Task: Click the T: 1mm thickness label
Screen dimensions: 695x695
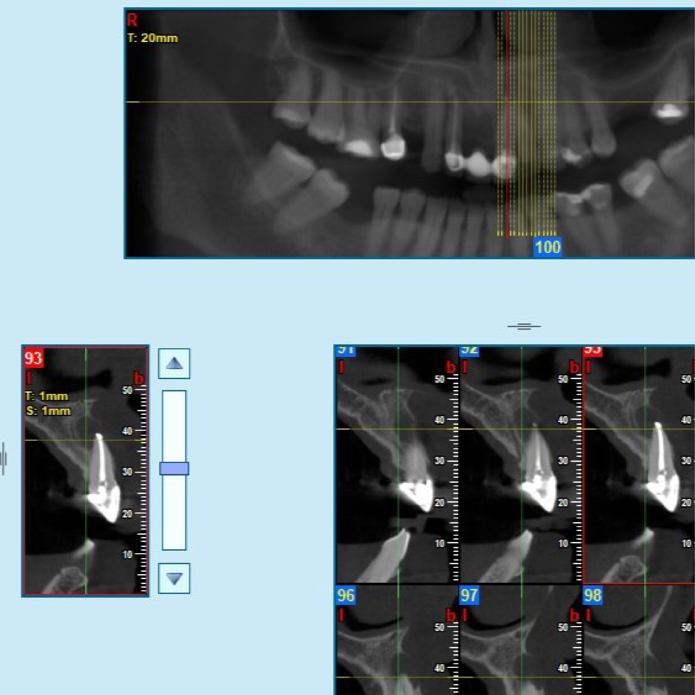Action: tap(47, 396)
